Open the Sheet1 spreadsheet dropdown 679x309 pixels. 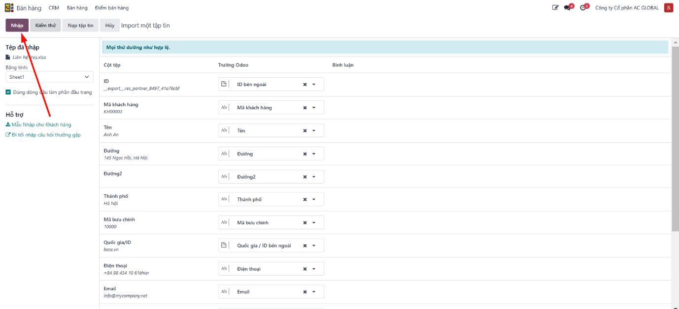pyautogui.click(x=49, y=77)
